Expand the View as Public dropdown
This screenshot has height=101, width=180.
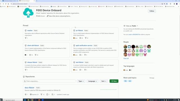click(x=132, y=26)
